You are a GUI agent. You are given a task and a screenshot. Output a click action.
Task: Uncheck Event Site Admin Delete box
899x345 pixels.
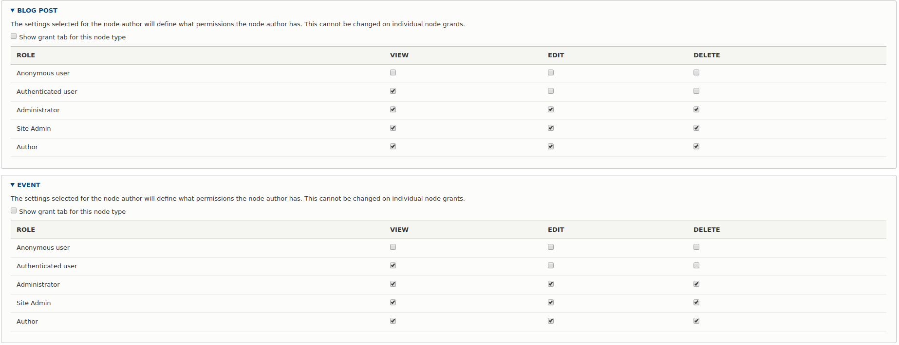click(x=696, y=303)
